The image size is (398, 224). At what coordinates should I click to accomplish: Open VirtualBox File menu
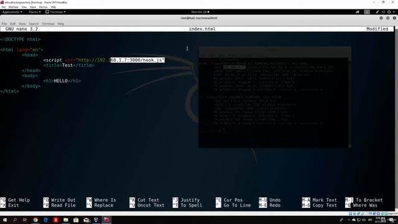4,7
